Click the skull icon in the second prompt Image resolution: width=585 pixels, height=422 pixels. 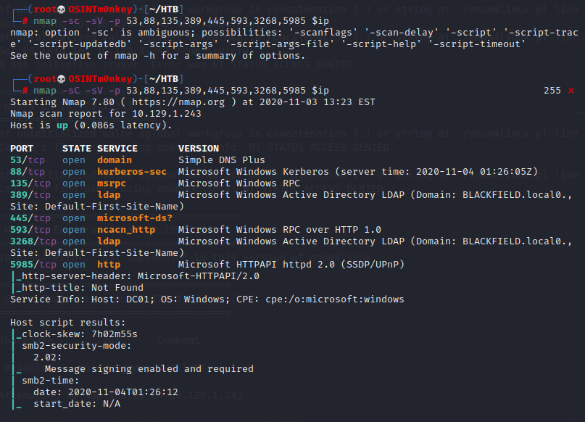(62, 78)
